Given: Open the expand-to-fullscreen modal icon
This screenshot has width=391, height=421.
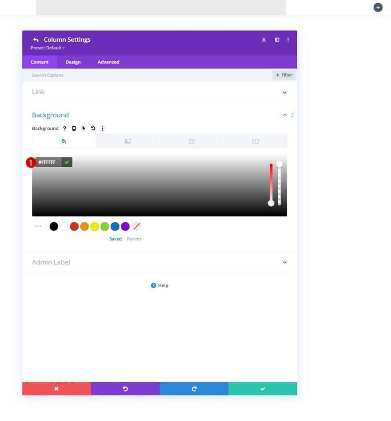Looking at the screenshot, I should (x=264, y=40).
